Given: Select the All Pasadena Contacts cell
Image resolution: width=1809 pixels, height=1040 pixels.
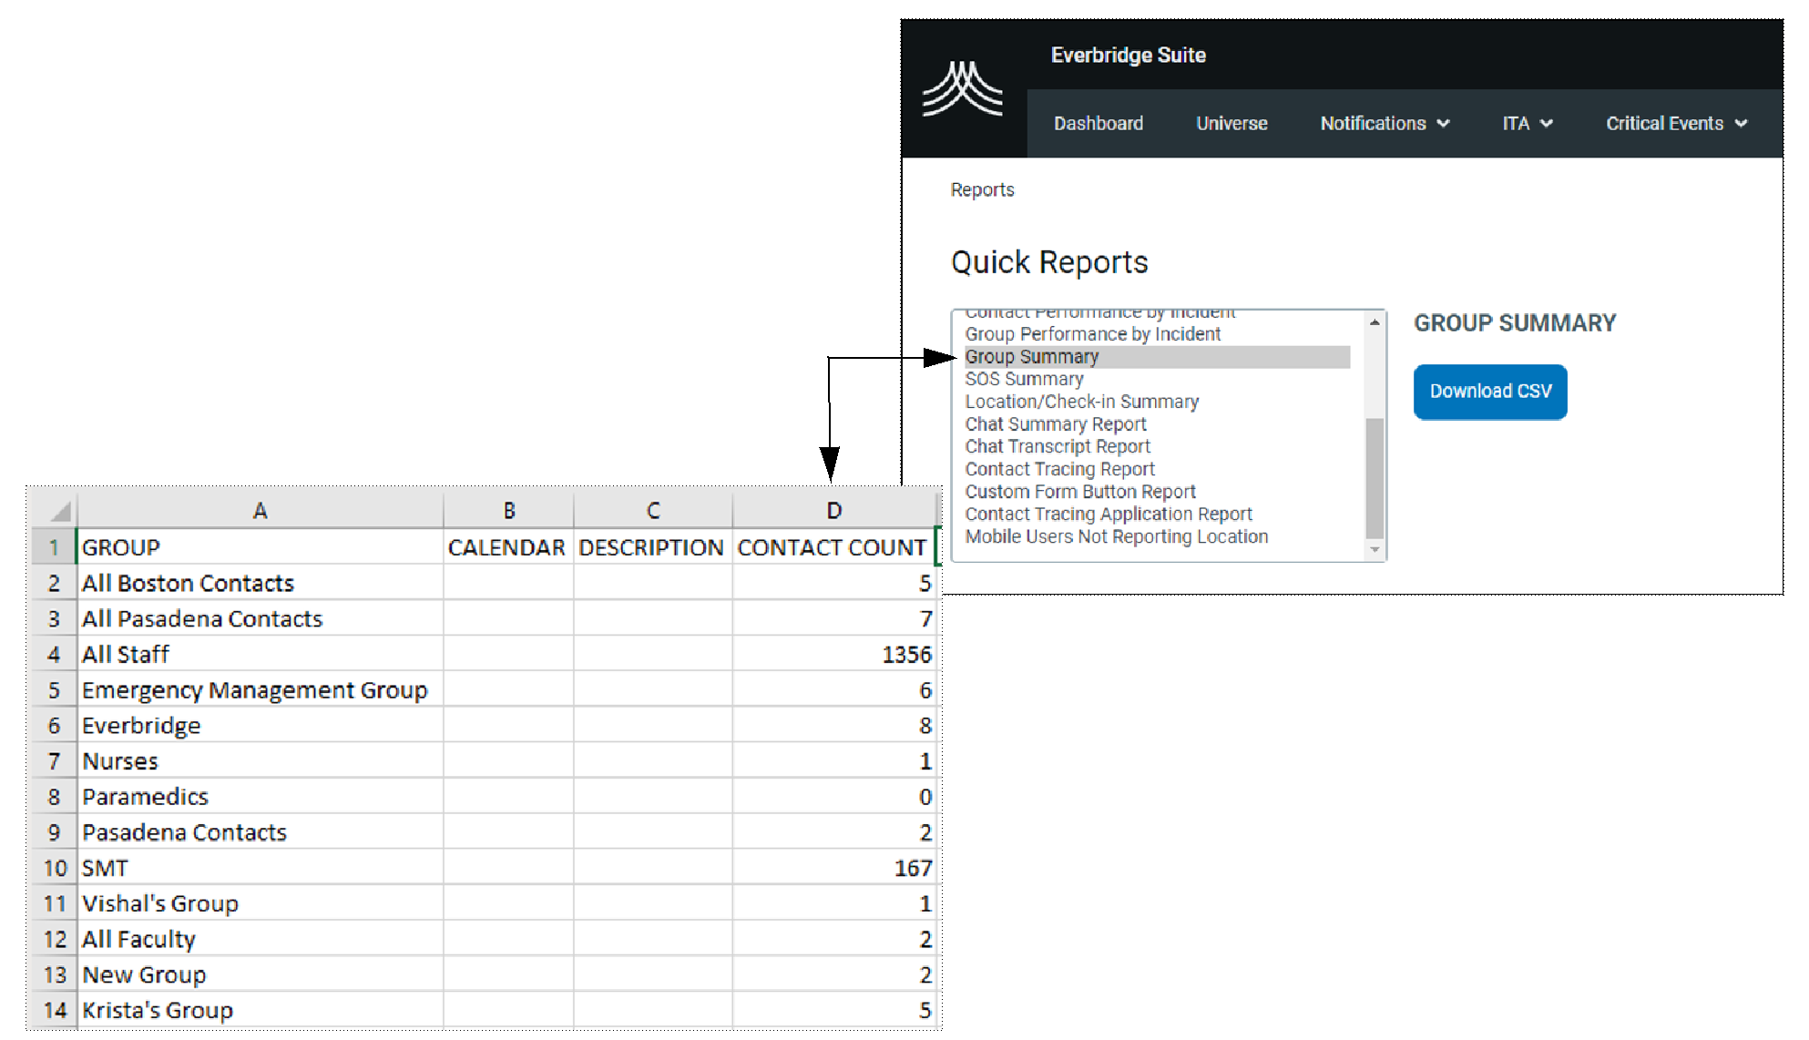Looking at the screenshot, I should pos(261,618).
